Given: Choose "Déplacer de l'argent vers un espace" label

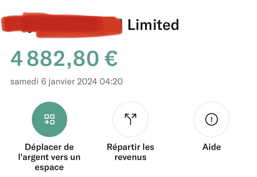Looking at the screenshot, I should click(49, 157).
